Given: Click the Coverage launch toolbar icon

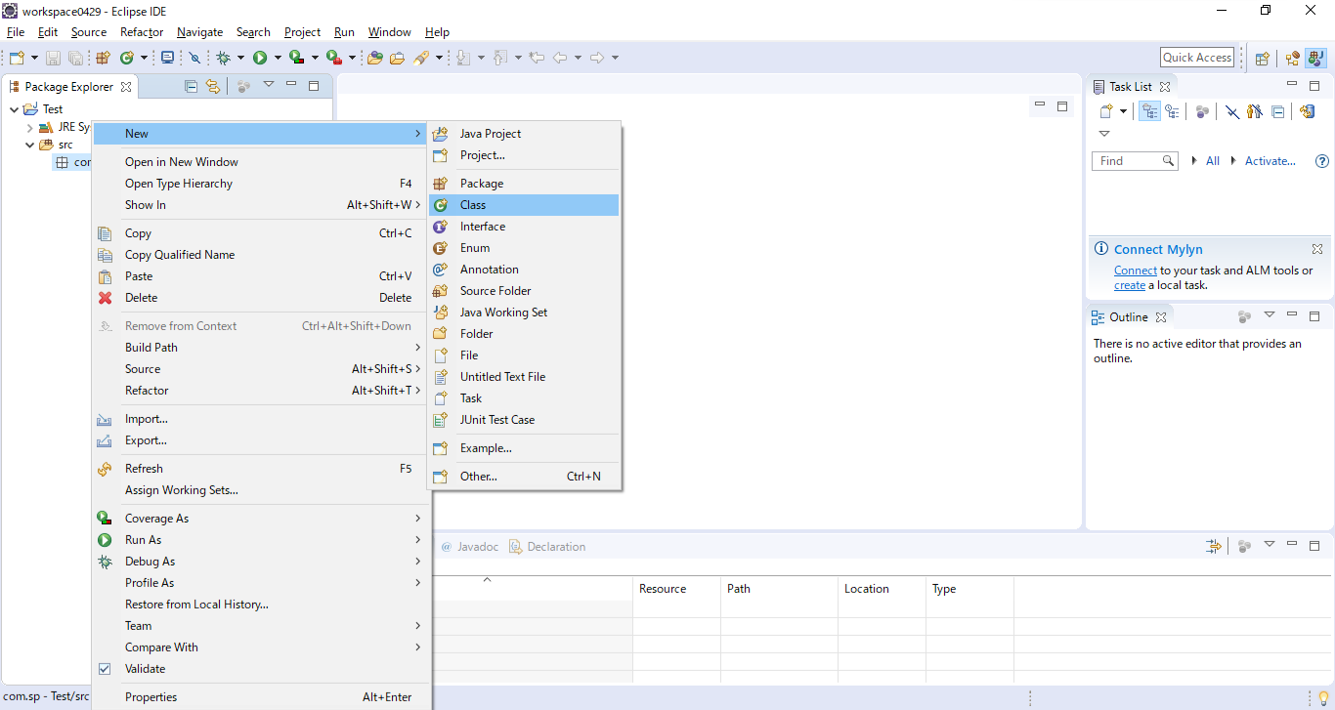Looking at the screenshot, I should [x=296, y=58].
